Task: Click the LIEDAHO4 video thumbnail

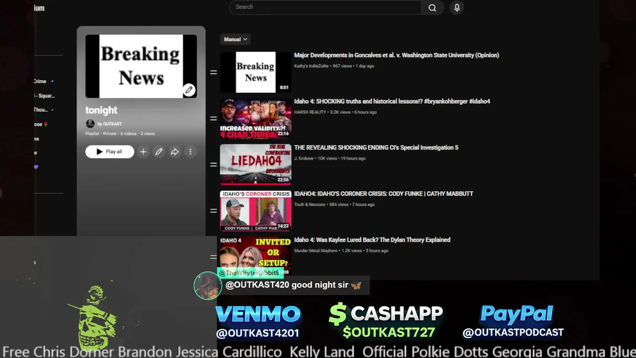Action: (x=255, y=165)
